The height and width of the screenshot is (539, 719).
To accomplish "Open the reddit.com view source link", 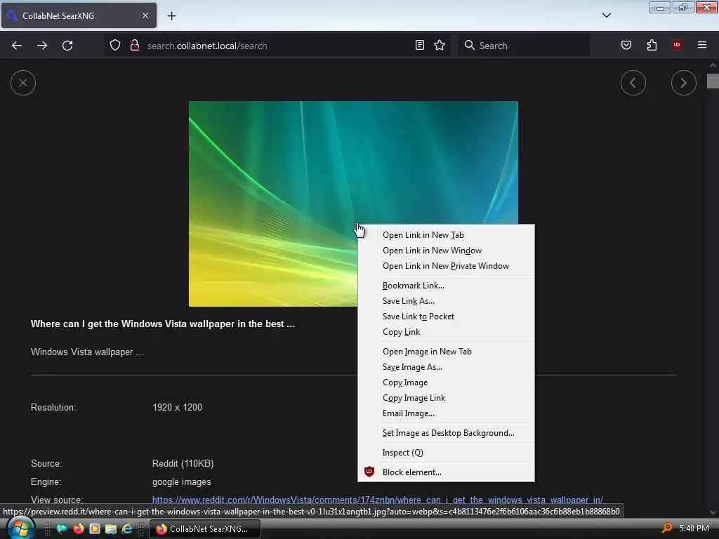I will (x=377, y=500).
